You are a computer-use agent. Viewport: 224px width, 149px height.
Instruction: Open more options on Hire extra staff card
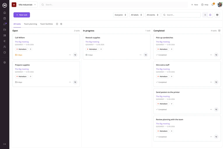(x=211, y=82)
